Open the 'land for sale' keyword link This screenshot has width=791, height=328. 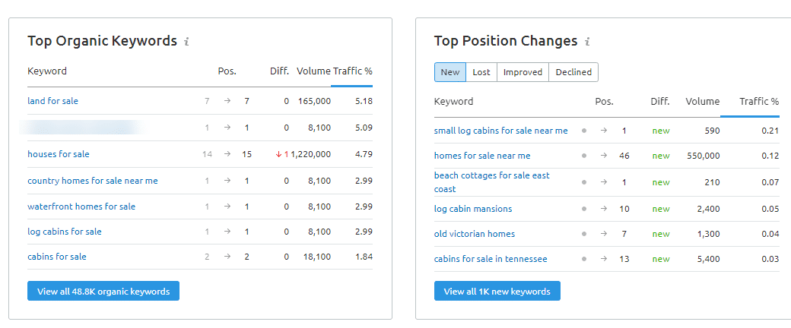[x=53, y=101]
